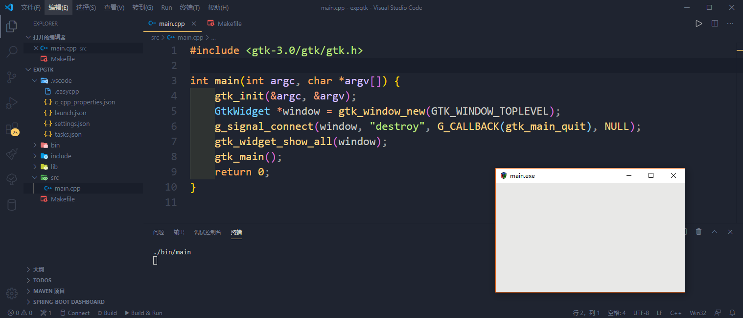This screenshot has height=318, width=743.
Task: Change encoding by clicking UTF-8
Action: tap(641, 313)
